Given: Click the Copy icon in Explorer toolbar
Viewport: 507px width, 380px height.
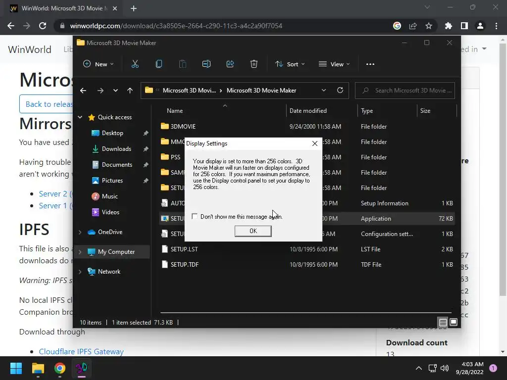Looking at the screenshot, I should click(159, 64).
